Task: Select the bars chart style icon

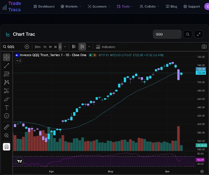Action: click(x=74, y=47)
